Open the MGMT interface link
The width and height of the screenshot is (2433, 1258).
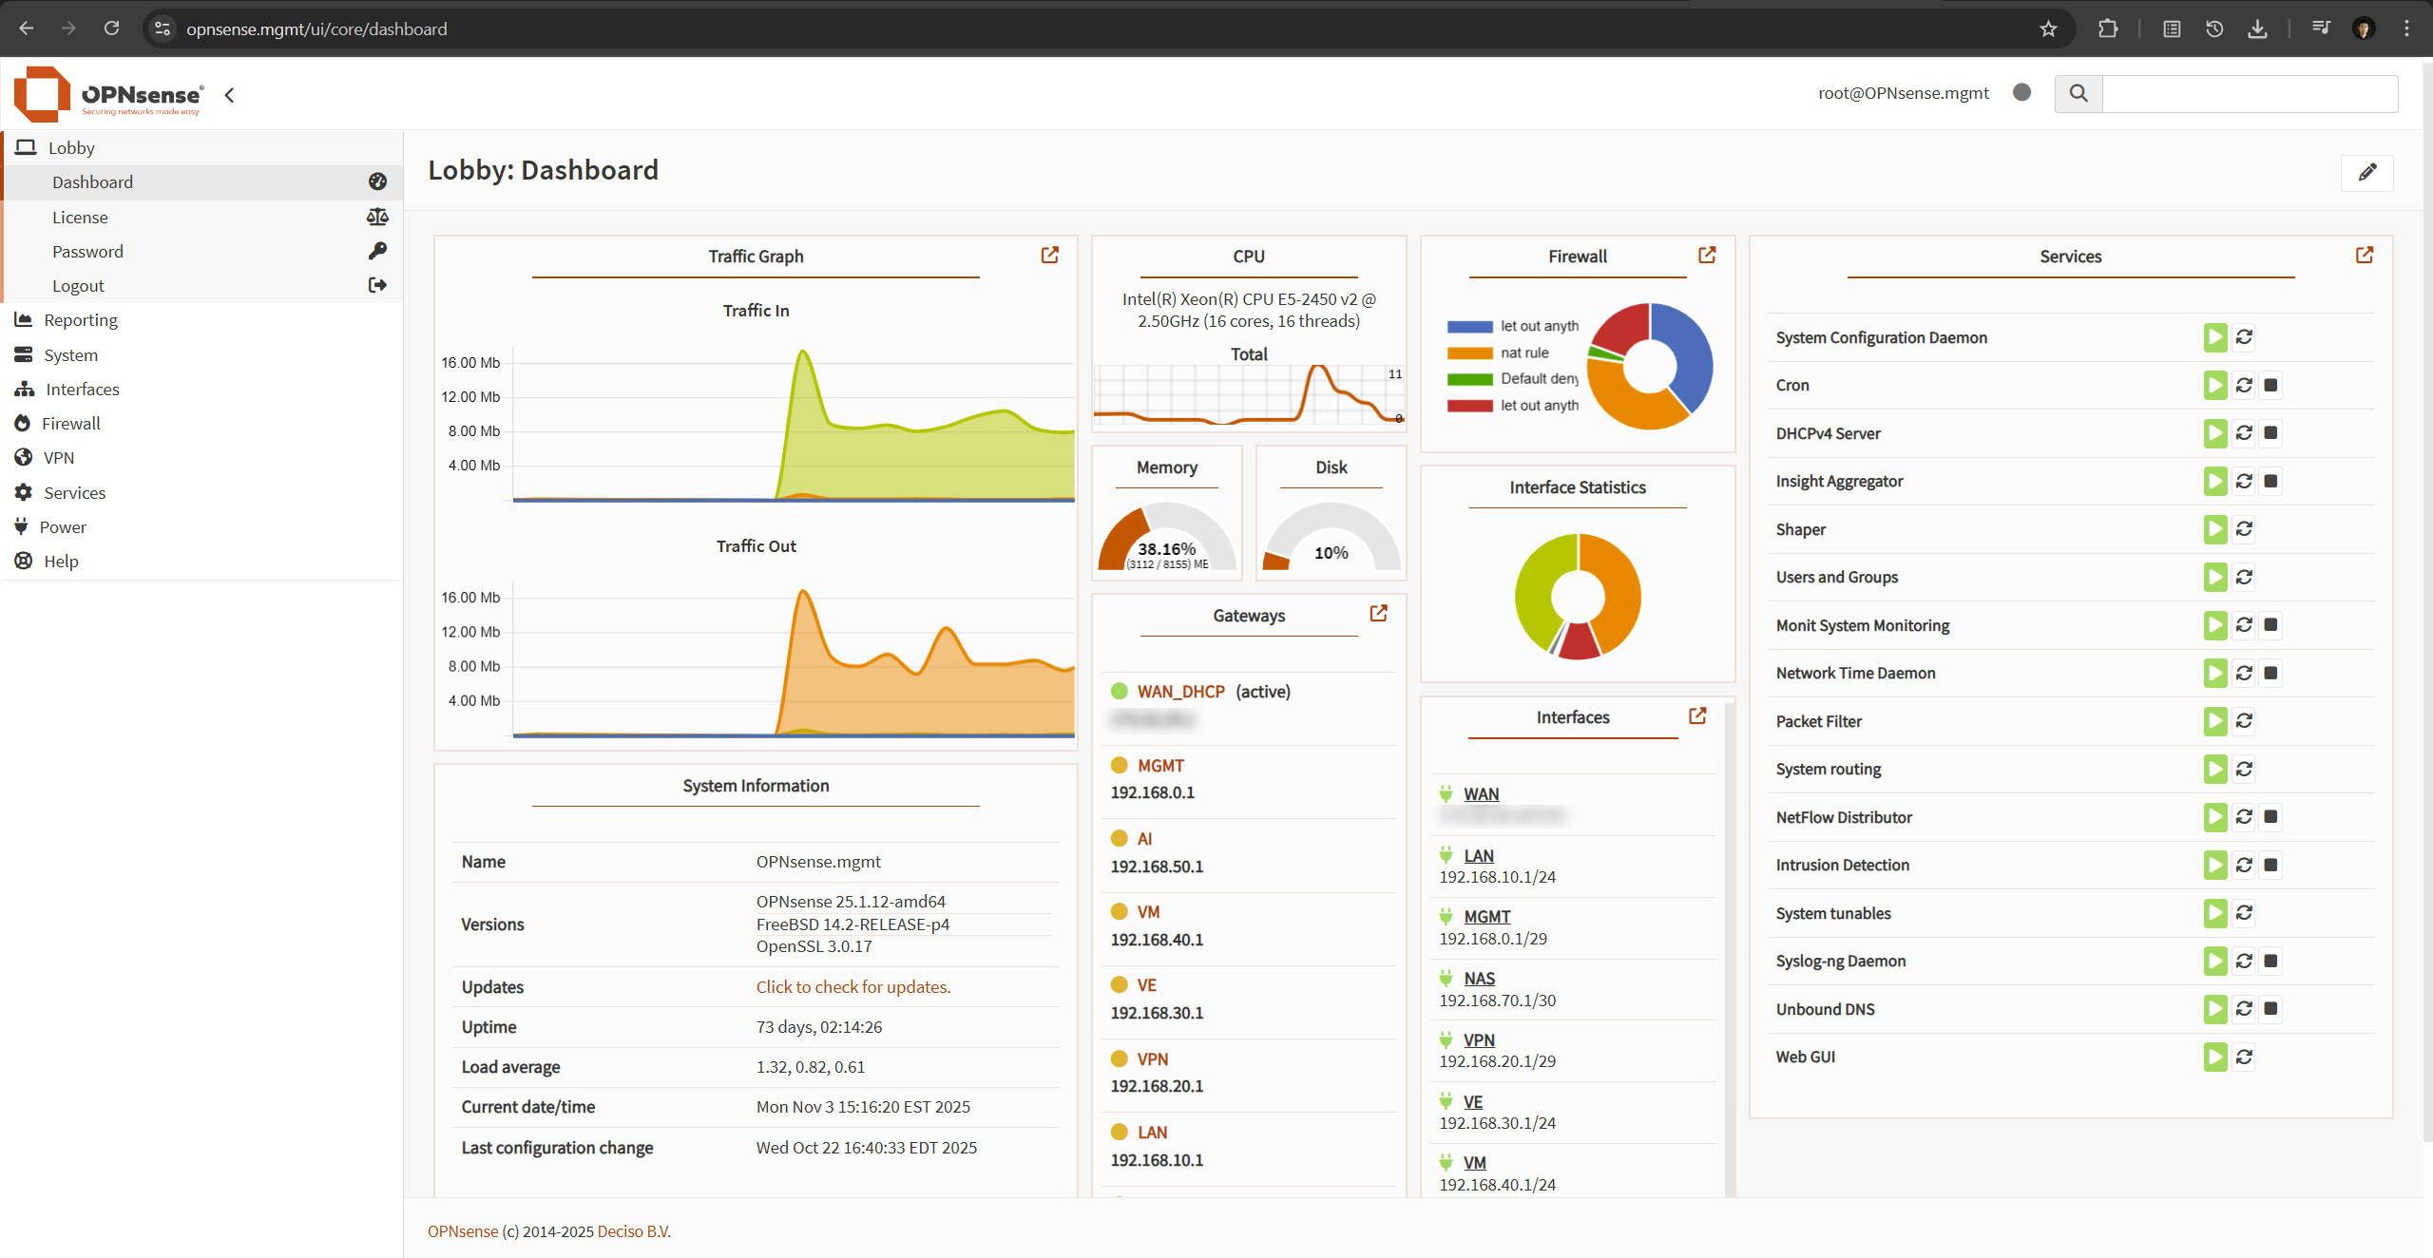pos(1486,916)
